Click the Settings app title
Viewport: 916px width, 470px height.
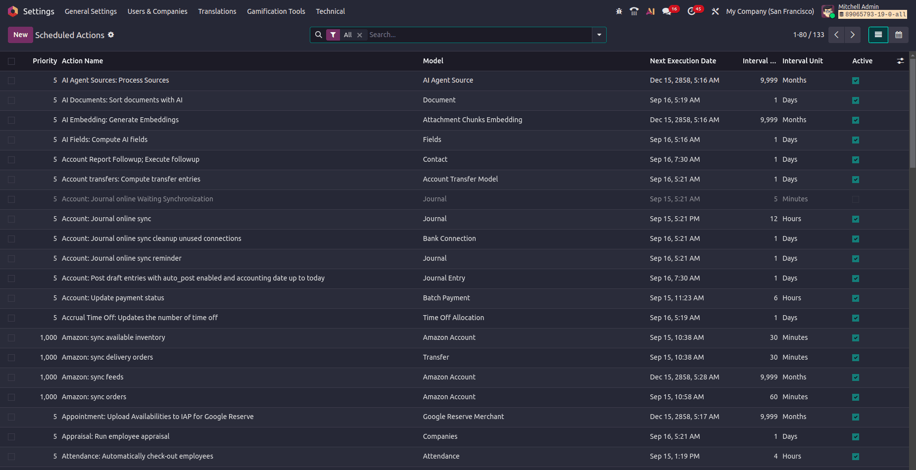click(39, 11)
